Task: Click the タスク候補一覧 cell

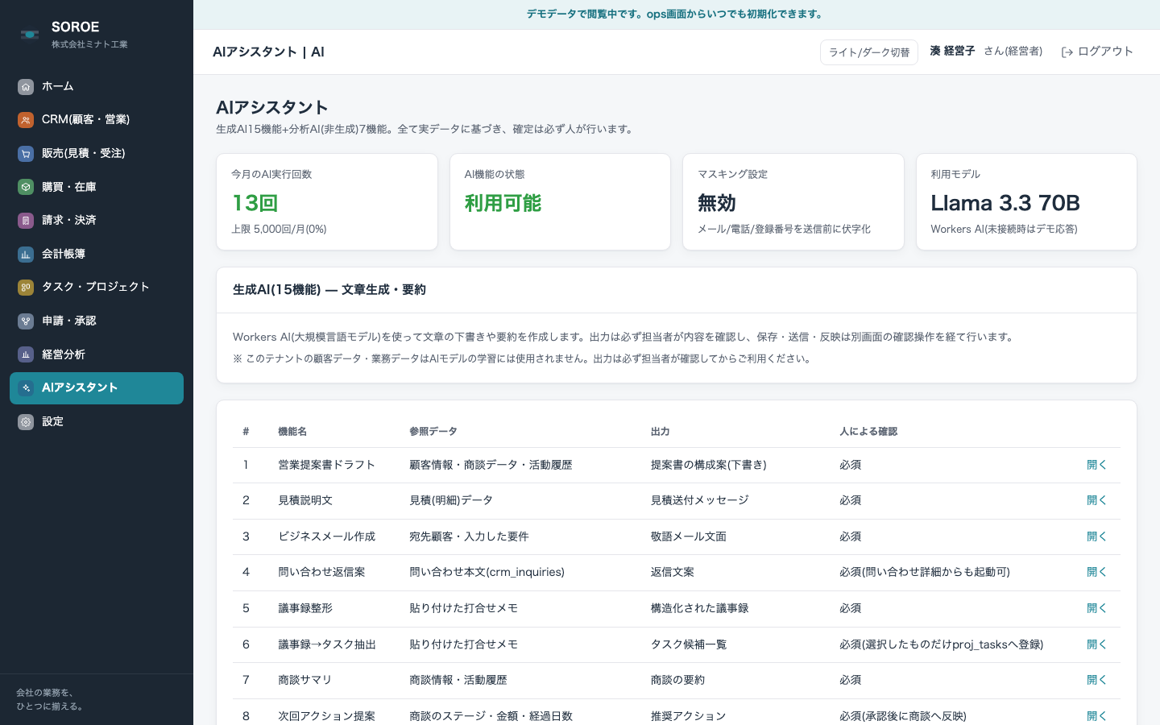Action: [689, 644]
